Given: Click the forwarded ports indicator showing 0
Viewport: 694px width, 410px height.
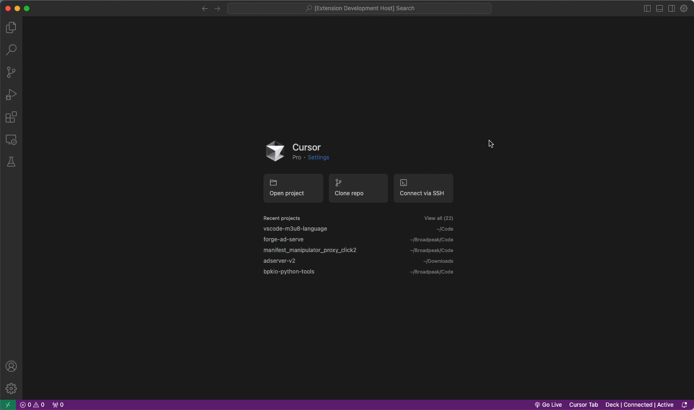Looking at the screenshot, I should point(58,405).
